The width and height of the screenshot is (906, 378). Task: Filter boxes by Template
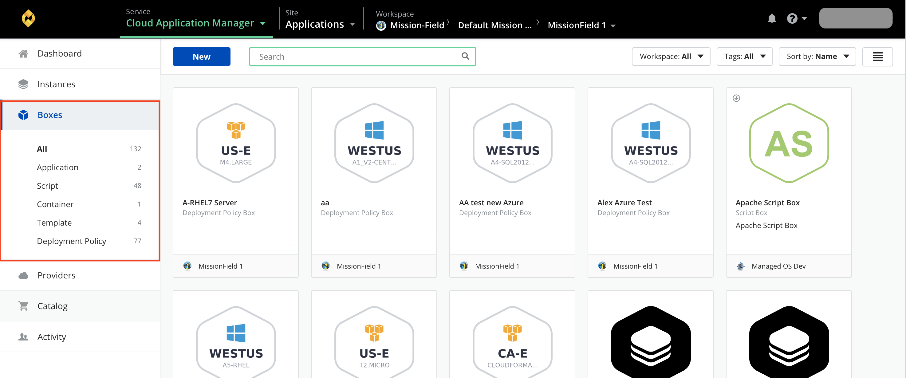(54, 222)
